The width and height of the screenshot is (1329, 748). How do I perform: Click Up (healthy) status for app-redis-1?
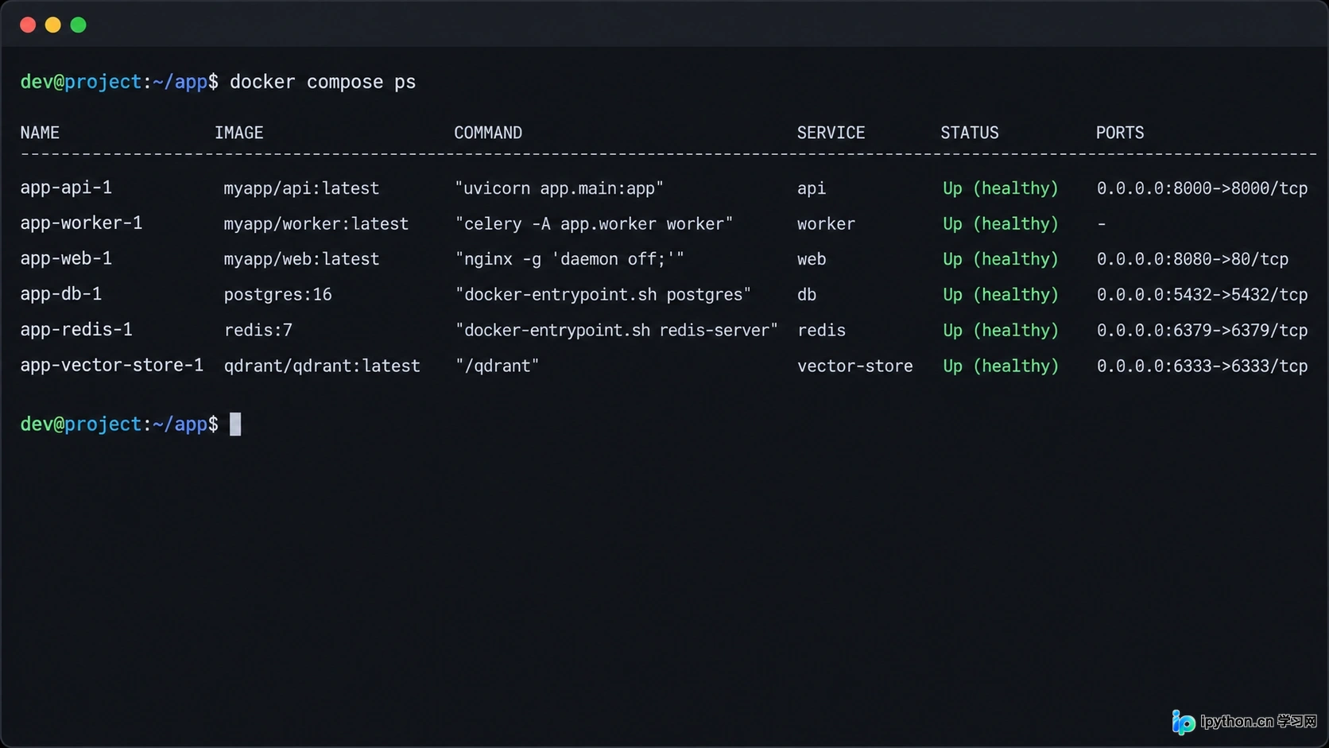click(x=1001, y=330)
